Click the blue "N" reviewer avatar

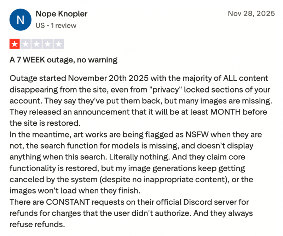tap(21, 19)
